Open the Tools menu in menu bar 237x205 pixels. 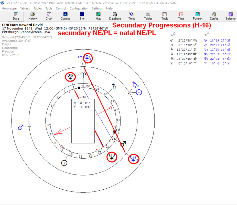click(x=49, y=8)
